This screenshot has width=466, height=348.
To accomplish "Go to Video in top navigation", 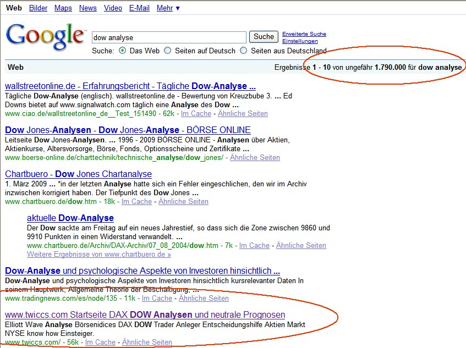I will [x=113, y=8].
